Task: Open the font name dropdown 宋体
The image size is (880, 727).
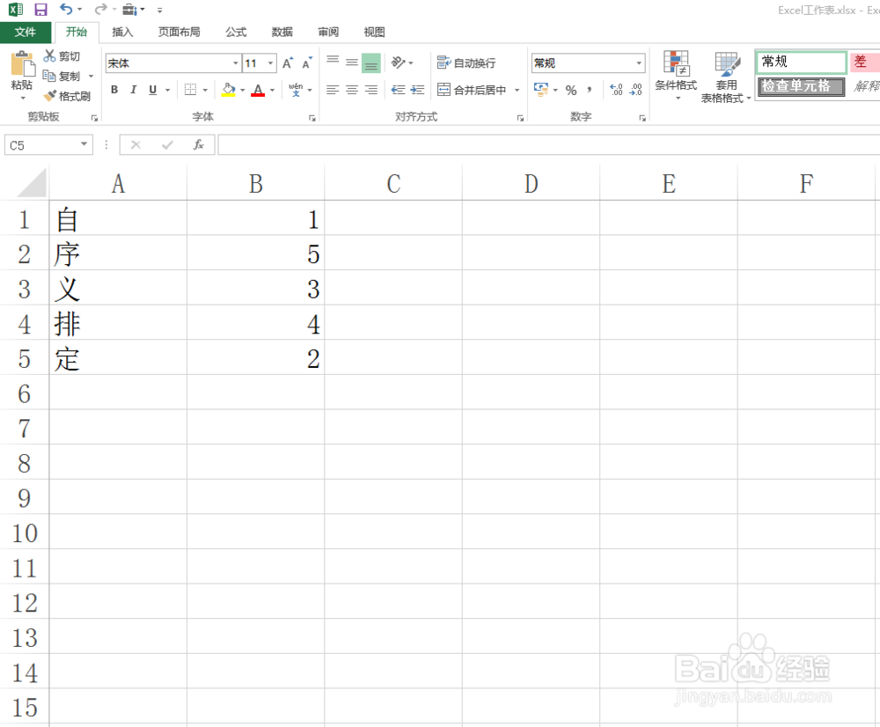Action: pos(236,62)
